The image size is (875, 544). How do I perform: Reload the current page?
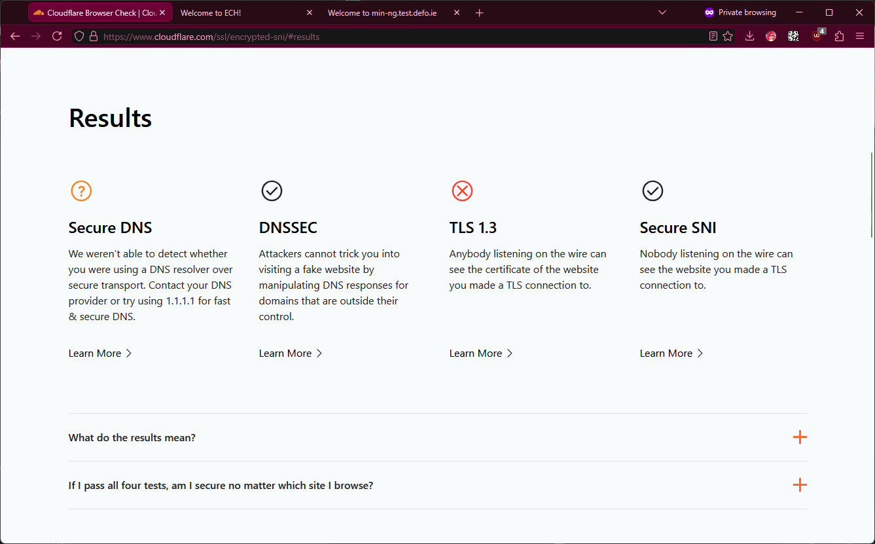click(x=57, y=37)
